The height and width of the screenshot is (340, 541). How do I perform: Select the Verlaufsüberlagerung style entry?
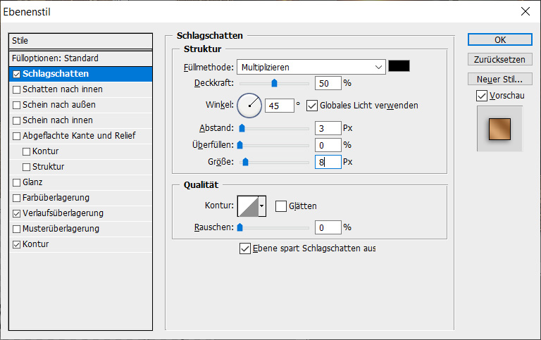click(x=63, y=213)
